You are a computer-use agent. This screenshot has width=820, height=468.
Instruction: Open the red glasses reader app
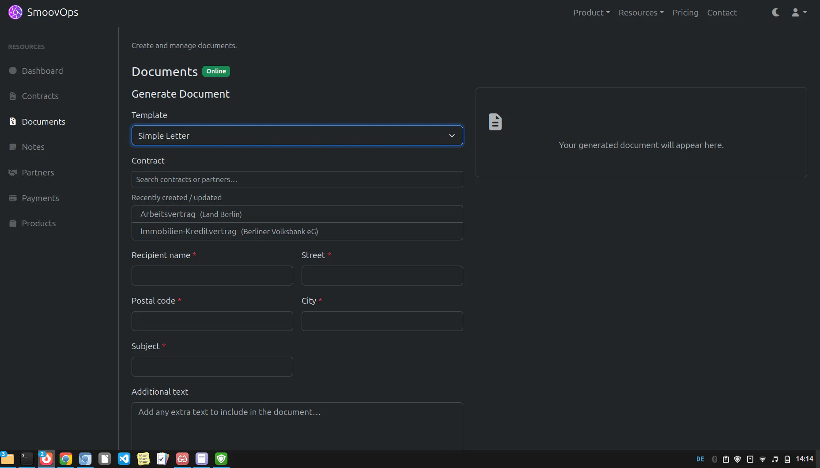pos(182,459)
